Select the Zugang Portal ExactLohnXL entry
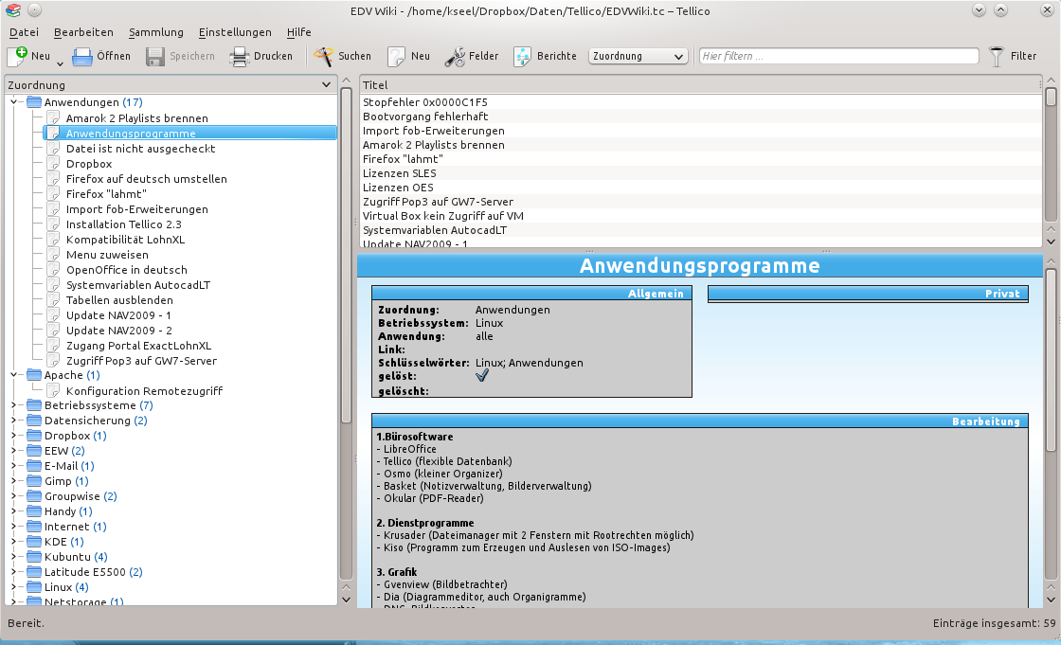The width and height of the screenshot is (1061, 645). [x=138, y=345]
